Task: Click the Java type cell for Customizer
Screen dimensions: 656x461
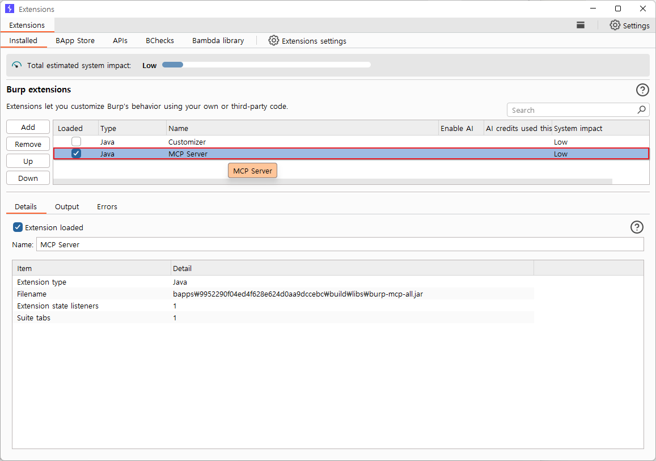Action: [133, 142]
